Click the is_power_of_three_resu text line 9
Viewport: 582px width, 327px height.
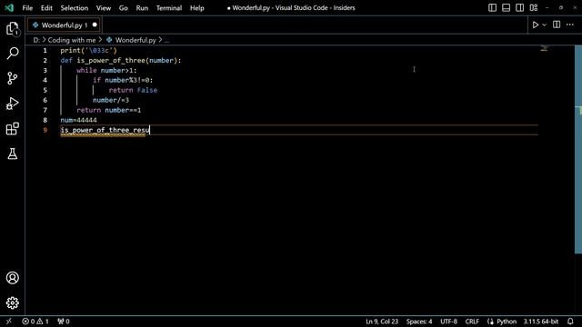(x=105, y=130)
